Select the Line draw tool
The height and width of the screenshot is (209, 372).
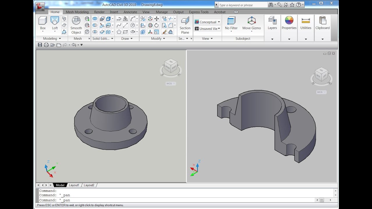pyautogui.click(x=126, y=25)
